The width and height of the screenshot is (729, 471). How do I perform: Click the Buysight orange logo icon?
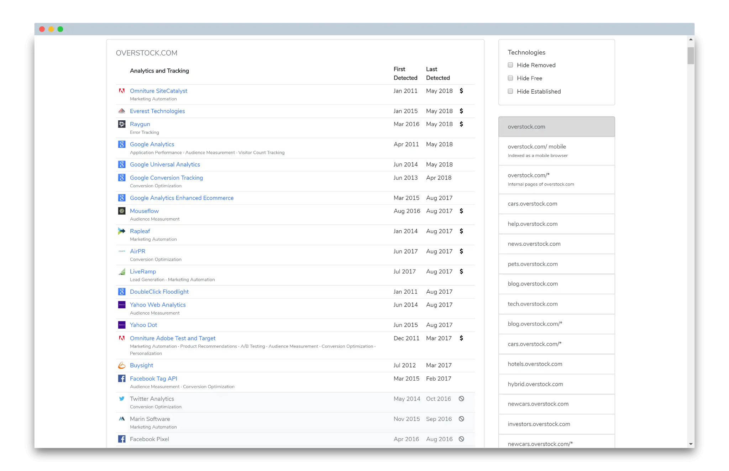pyautogui.click(x=122, y=365)
